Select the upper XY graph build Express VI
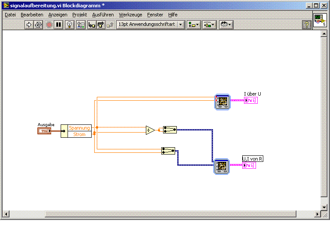Image resolution: width=330 pixels, height=226 pixels. [222, 102]
